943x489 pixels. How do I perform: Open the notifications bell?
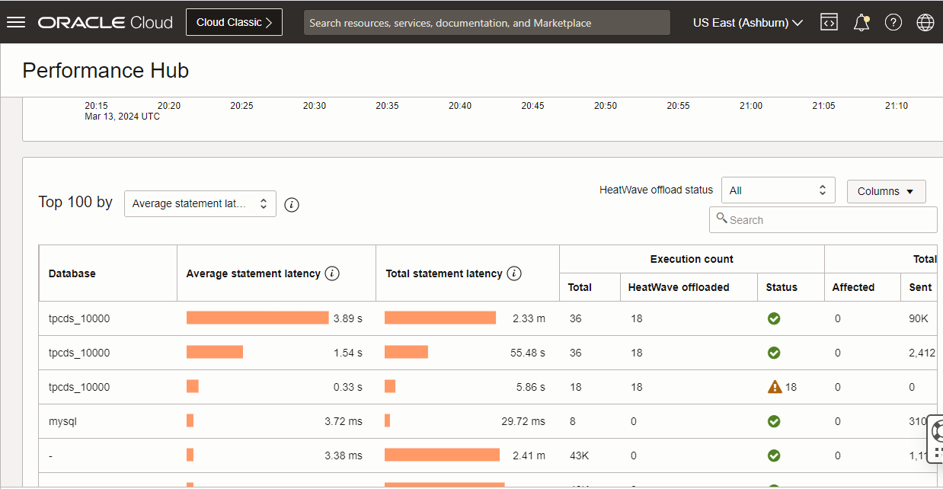pyautogui.click(x=861, y=22)
